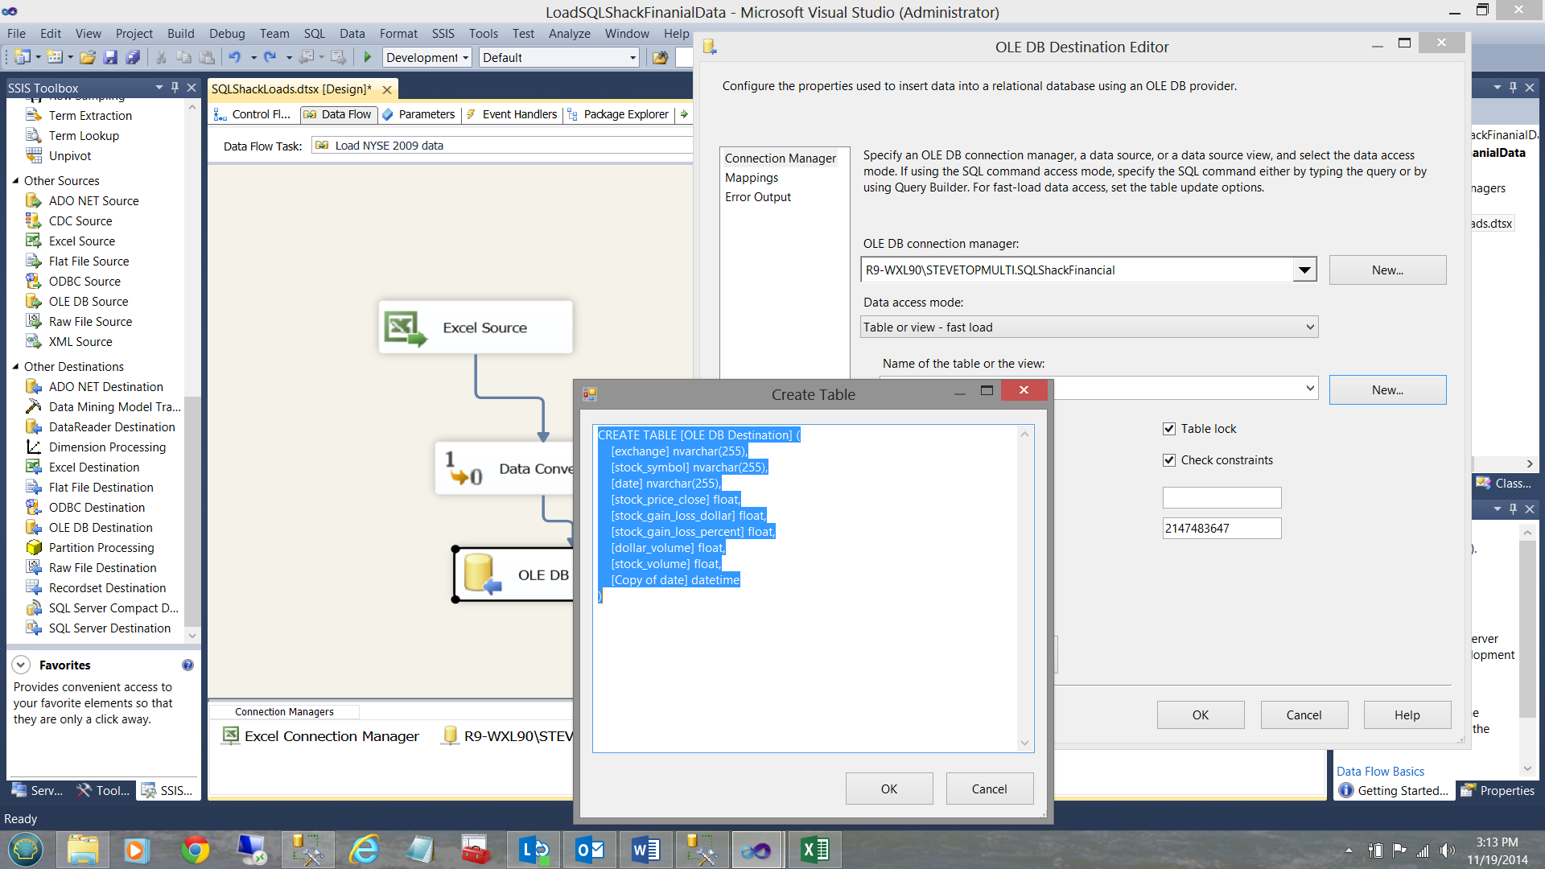Click the Undo toolbar icon
1545x869 pixels.
pyautogui.click(x=234, y=57)
